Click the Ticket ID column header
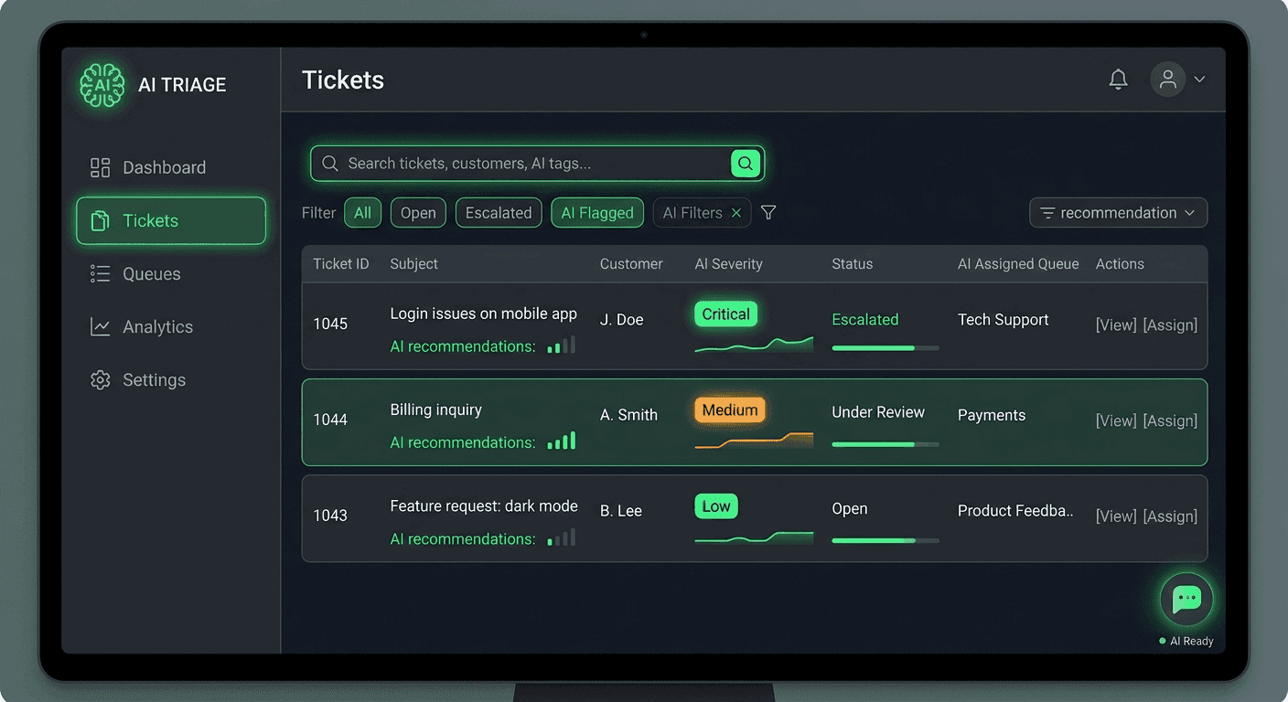 (x=341, y=264)
